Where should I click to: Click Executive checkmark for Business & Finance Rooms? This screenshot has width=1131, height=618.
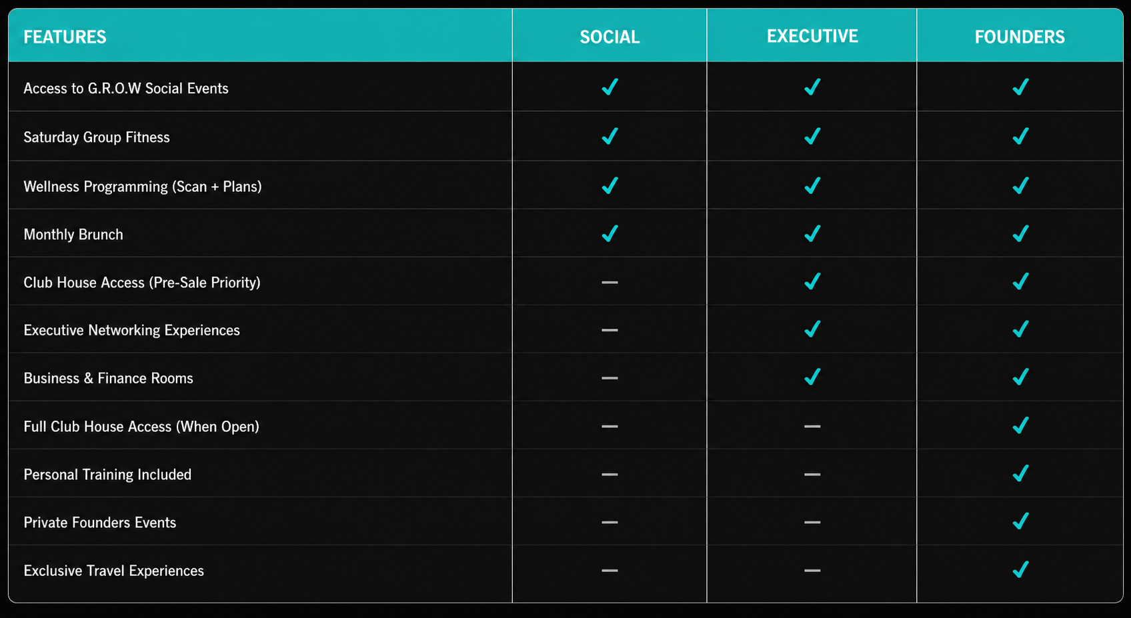(x=812, y=377)
